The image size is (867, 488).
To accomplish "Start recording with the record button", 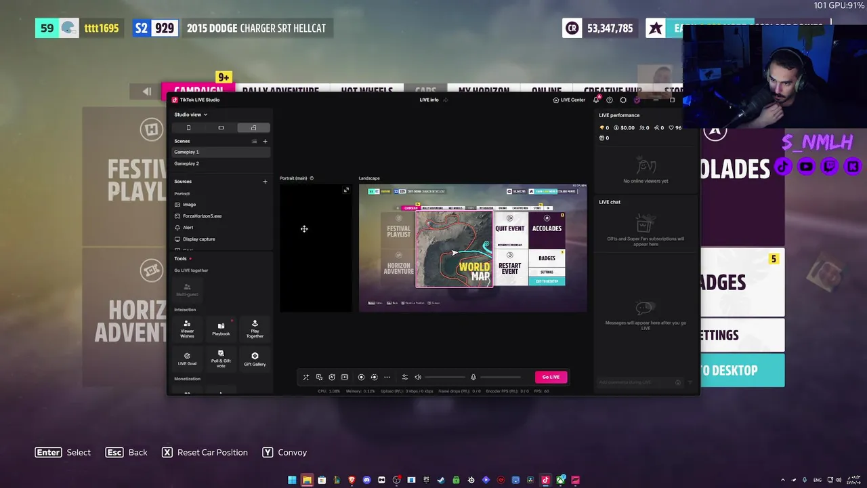I will (x=361, y=377).
